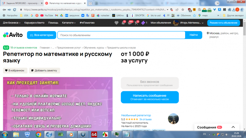Open the rutracker bookmark

click(x=103, y=15)
